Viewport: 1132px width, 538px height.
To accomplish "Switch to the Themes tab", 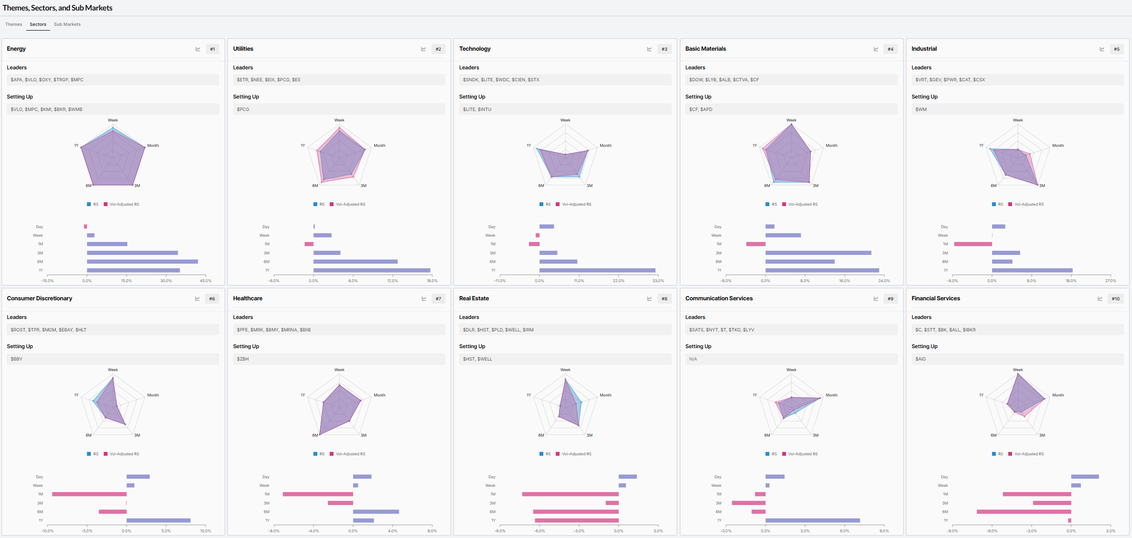I will tap(13, 24).
